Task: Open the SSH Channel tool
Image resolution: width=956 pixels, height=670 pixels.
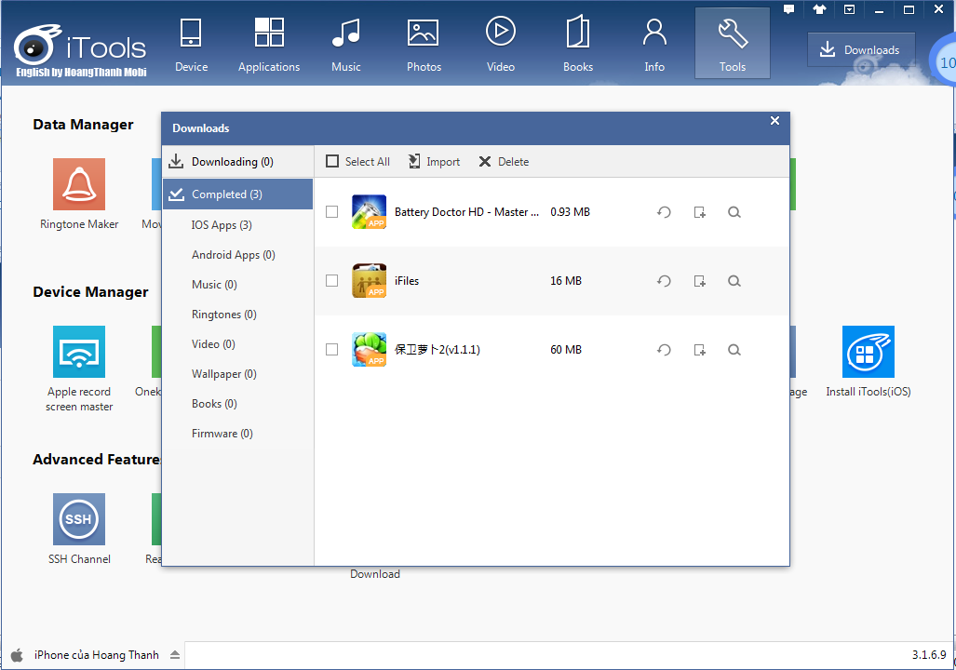Action: click(79, 529)
